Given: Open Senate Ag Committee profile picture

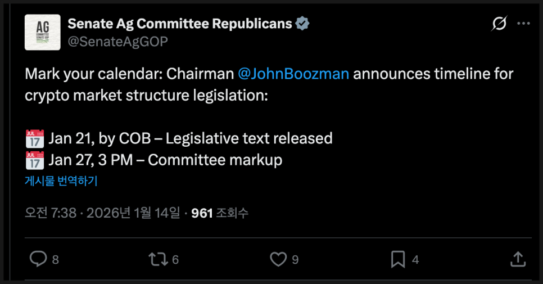Looking at the screenshot, I should tap(43, 33).
